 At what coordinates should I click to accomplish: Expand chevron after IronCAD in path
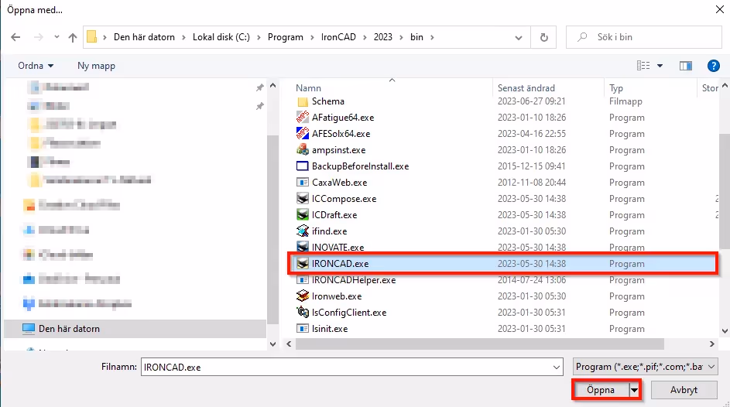[365, 37]
